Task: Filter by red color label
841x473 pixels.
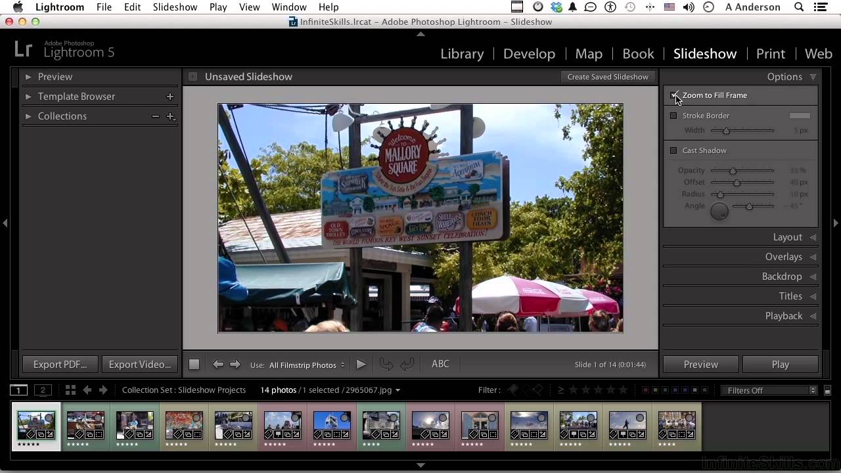Action: (646, 390)
